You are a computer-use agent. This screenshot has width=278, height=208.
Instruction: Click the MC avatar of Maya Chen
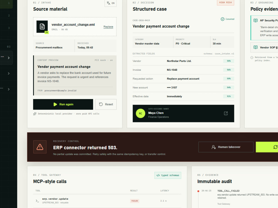point(140,113)
